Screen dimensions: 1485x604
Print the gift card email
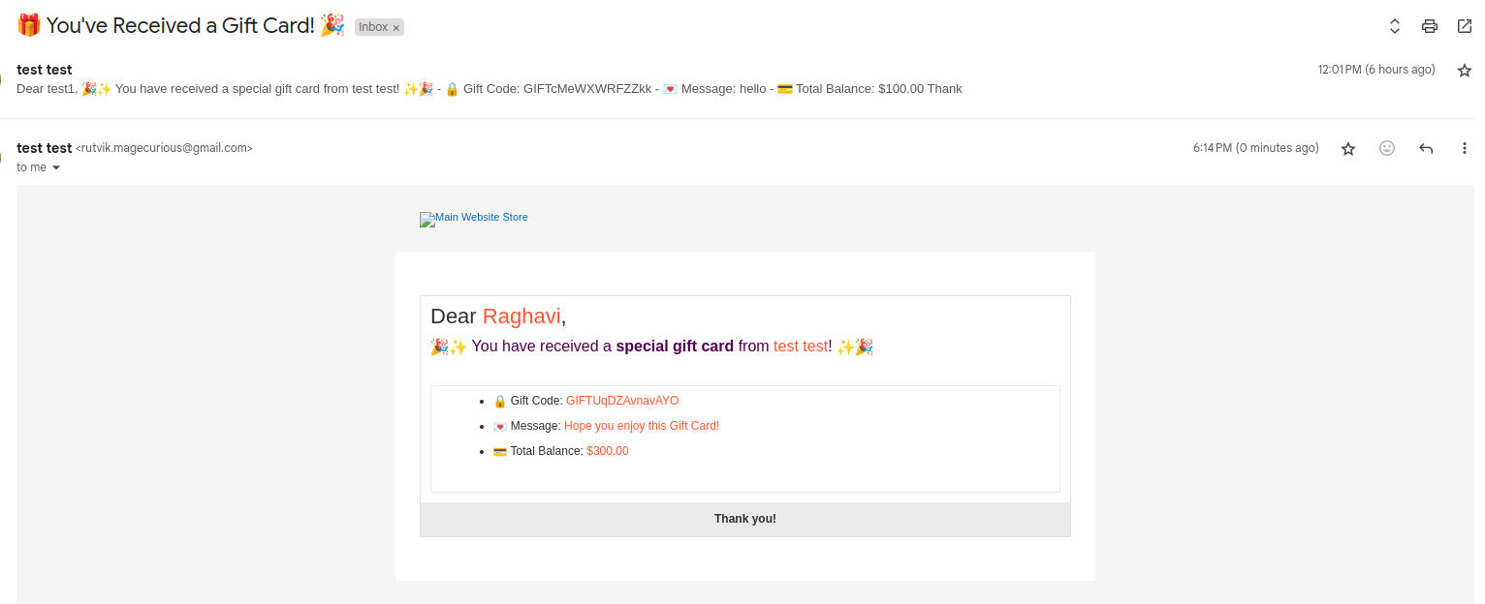click(1429, 26)
